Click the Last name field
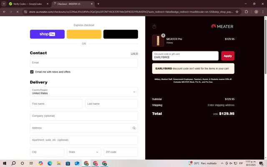Image resolution: width=267 pixels, height=167 pixels. [111, 104]
